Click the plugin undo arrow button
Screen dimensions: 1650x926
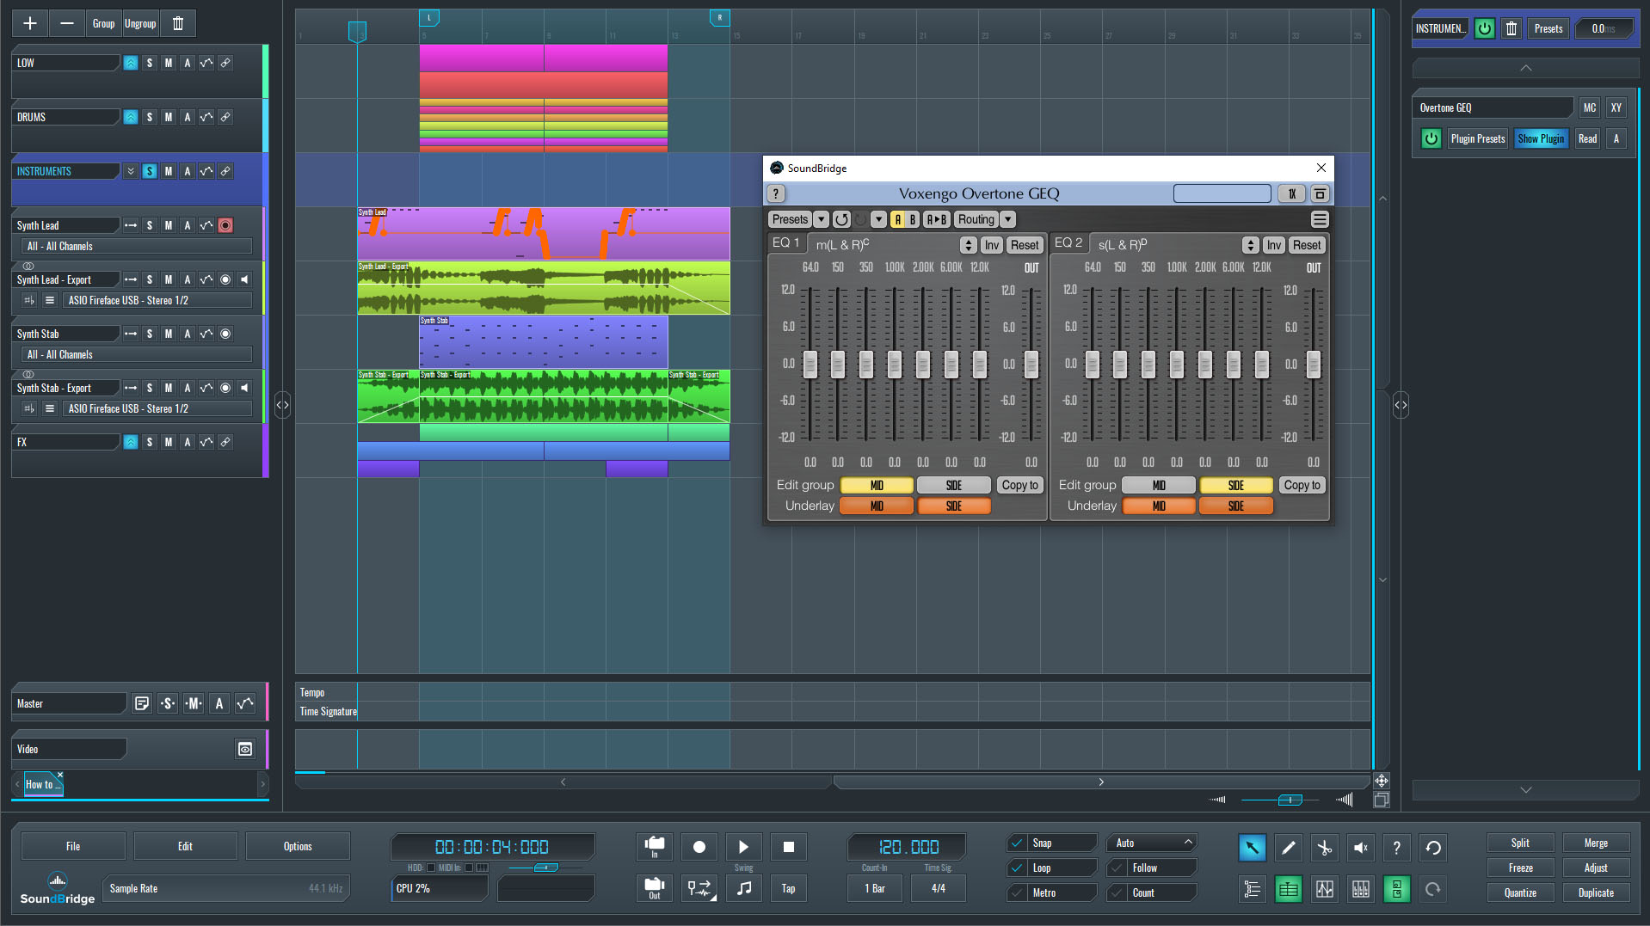[x=841, y=219]
